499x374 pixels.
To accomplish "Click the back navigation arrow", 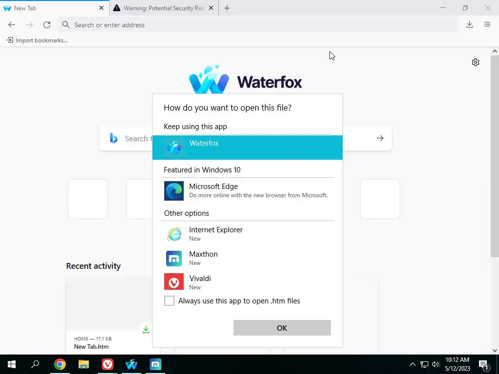I will point(12,25).
